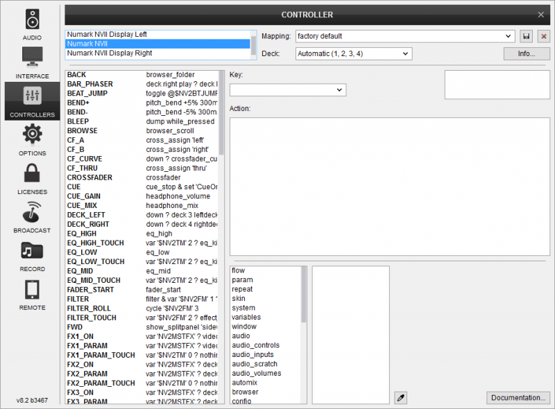Viewport: 555px width, 409px height.
Task: Click the save mapping floppy disk icon
Action: (x=527, y=36)
